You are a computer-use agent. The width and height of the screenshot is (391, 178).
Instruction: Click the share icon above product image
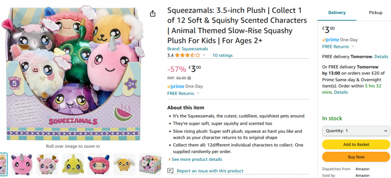coord(153,14)
